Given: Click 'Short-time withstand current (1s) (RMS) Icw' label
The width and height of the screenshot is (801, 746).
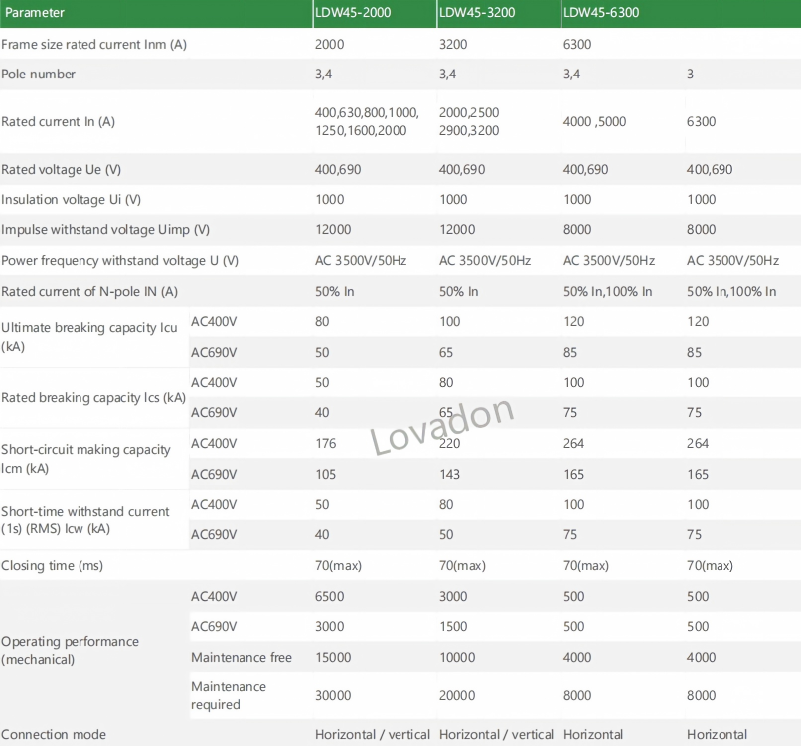Looking at the screenshot, I should click(84, 520).
